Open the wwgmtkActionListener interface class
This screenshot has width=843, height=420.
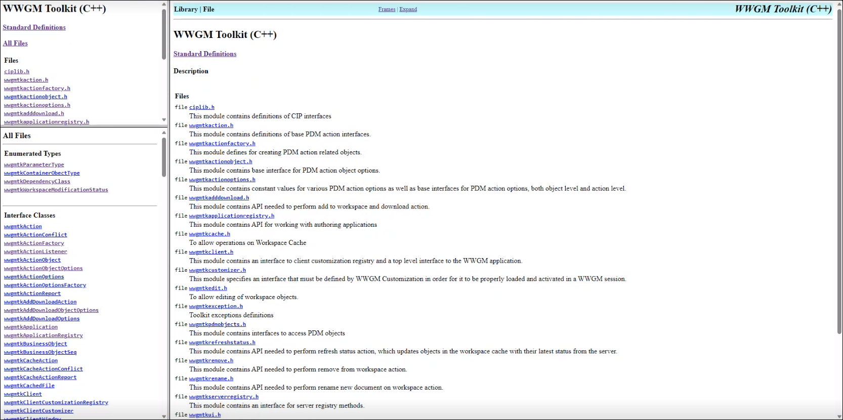tap(35, 252)
